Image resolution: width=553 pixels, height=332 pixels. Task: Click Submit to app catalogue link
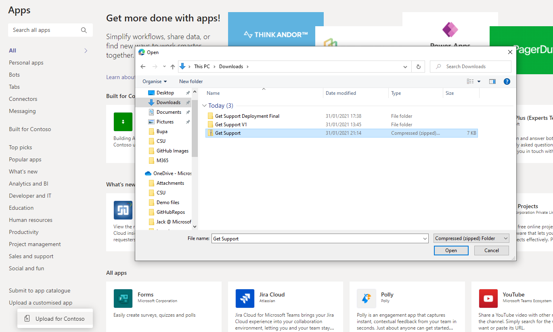point(40,290)
